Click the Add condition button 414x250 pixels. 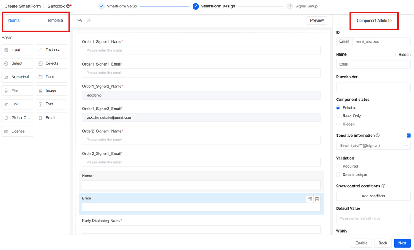(x=373, y=196)
